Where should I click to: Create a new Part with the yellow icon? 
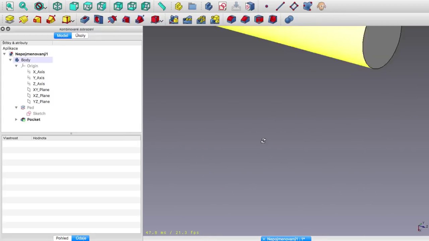(179, 6)
